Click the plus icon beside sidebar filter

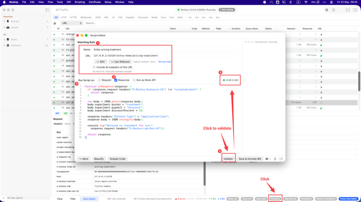(x=4, y=198)
